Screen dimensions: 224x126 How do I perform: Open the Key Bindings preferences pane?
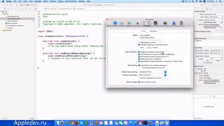coord(155,24)
